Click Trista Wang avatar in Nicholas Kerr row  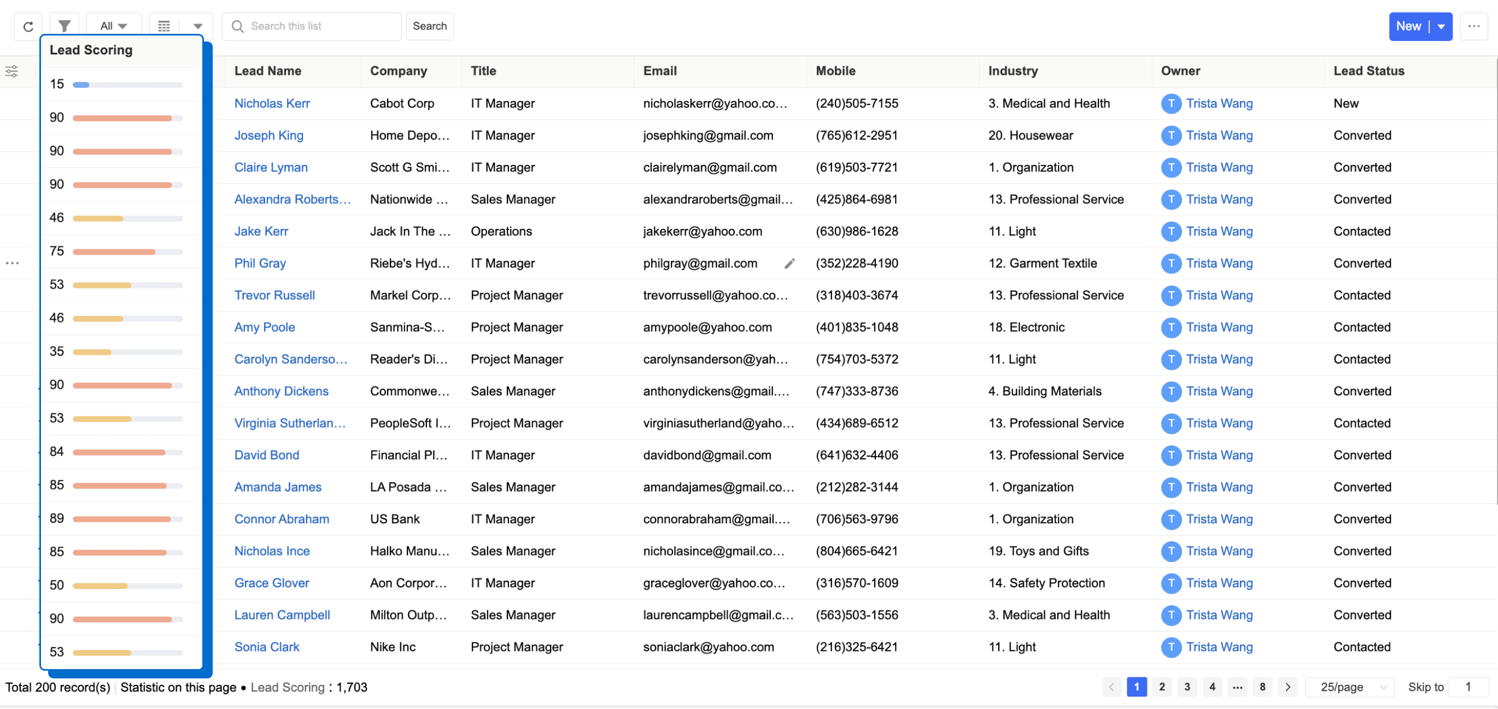(x=1171, y=103)
